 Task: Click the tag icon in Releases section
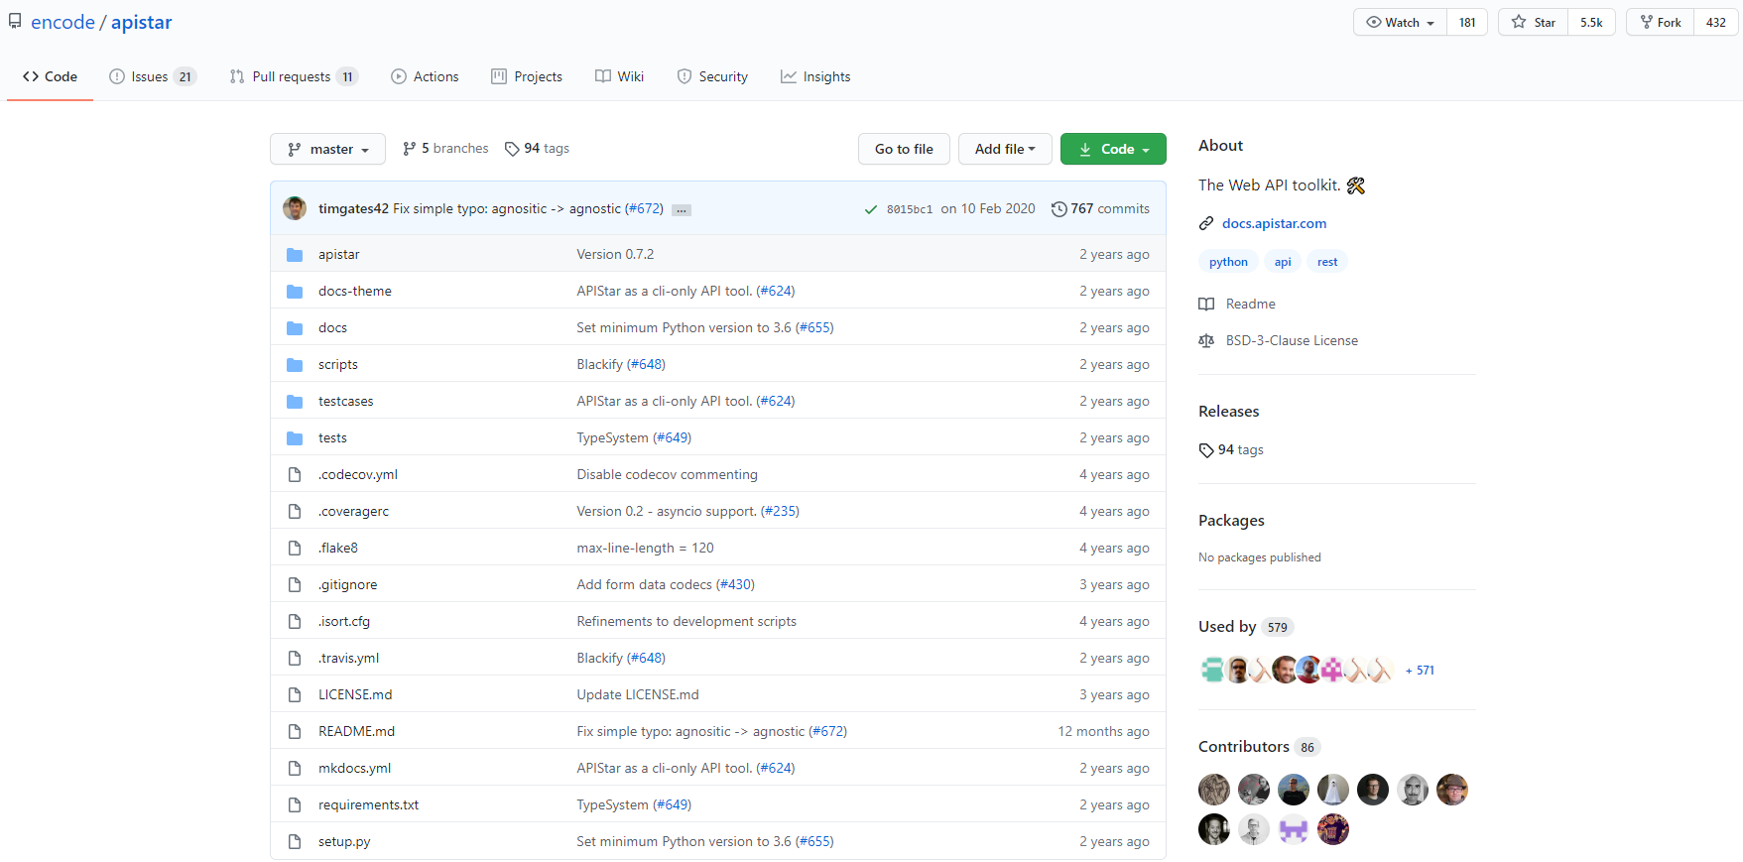point(1206,450)
